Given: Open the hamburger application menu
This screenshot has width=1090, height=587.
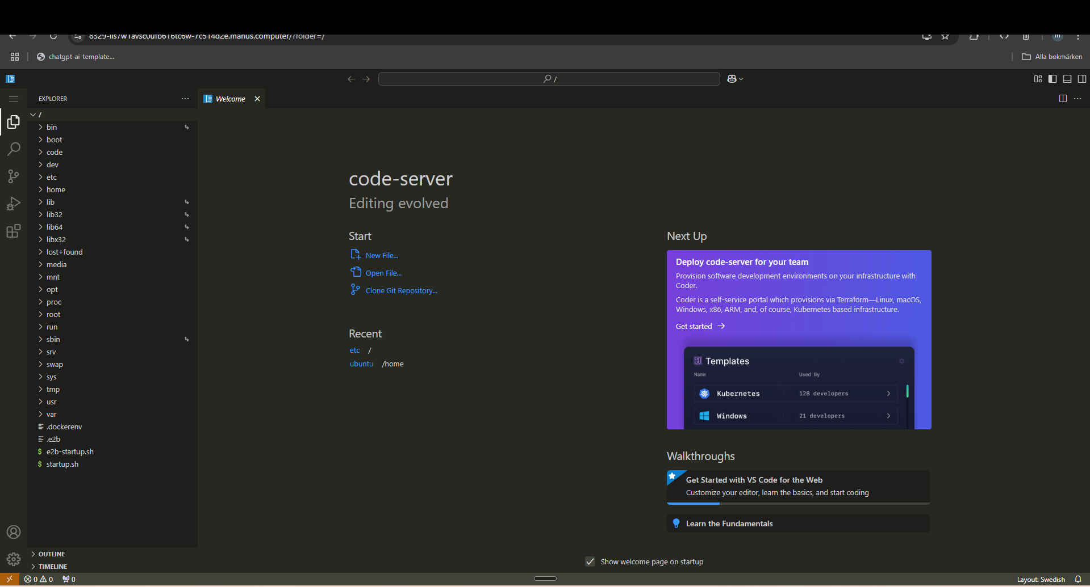Looking at the screenshot, I should coord(14,99).
